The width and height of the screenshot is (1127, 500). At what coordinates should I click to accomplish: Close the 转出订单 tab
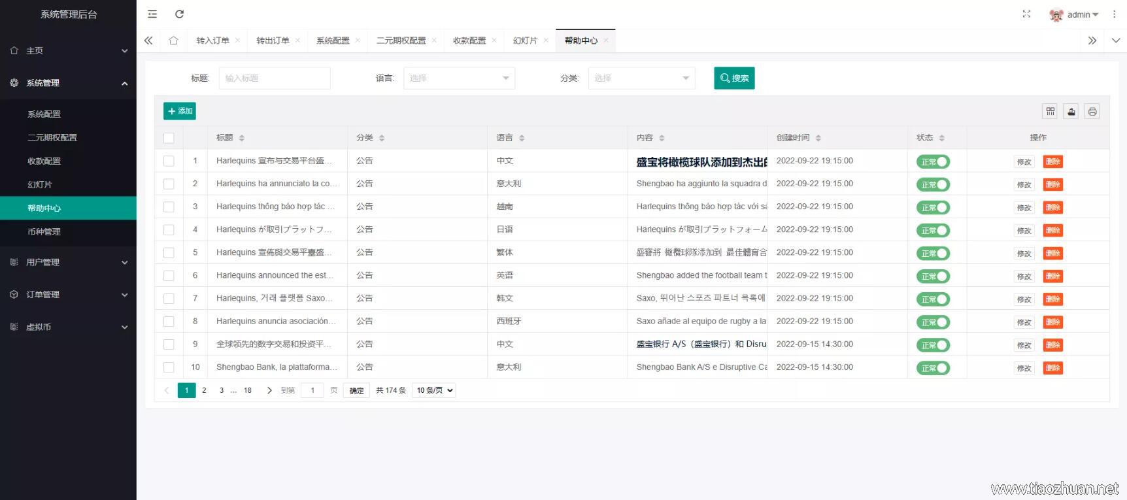pos(297,41)
